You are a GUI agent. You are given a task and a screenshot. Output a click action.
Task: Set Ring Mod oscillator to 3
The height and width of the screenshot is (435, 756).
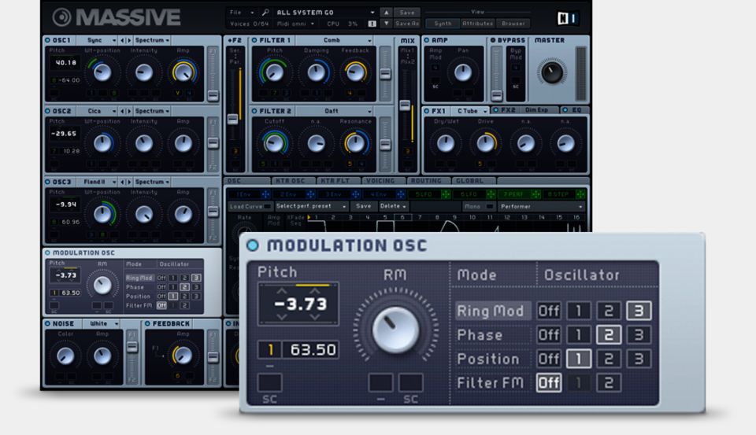click(638, 311)
